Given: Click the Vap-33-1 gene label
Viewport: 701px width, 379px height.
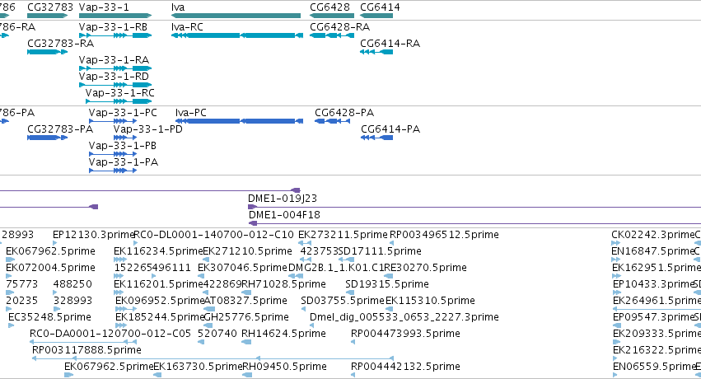Looking at the screenshot, I should click(104, 7).
